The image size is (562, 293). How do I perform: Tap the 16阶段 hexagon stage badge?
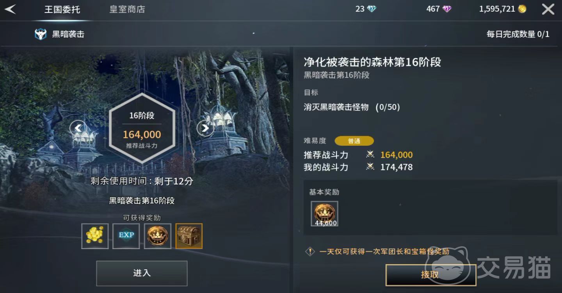(142, 128)
